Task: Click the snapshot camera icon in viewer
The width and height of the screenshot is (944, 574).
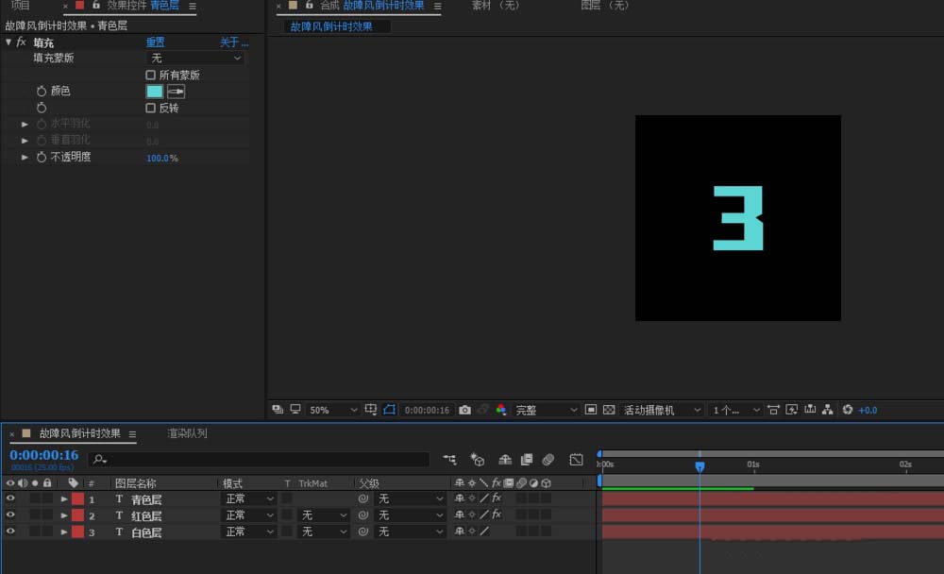Action: [x=464, y=410]
